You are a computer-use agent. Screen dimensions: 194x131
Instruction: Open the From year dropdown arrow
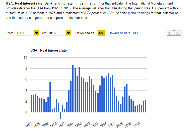pyautogui.click(x=36, y=33)
